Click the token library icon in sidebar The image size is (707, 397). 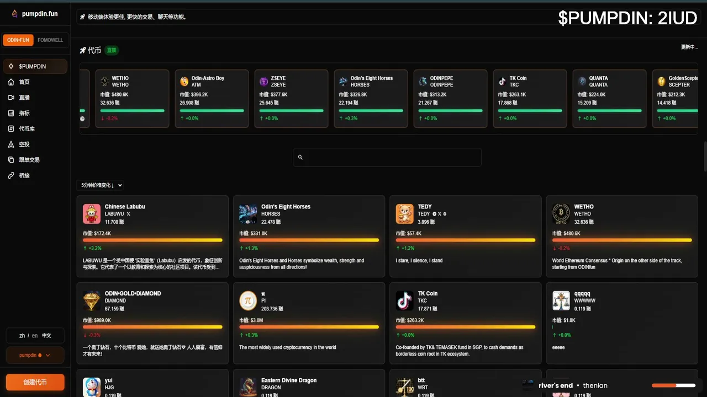[11, 128]
